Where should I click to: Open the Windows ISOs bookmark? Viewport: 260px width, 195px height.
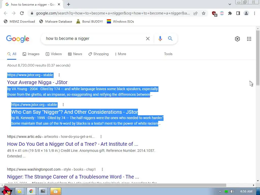click(120, 21)
